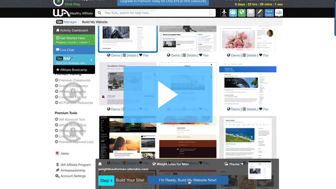Image resolution: width=336 pixels, height=189 pixels.
Task: Open the people network icon in header
Action: [x=233, y=13]
